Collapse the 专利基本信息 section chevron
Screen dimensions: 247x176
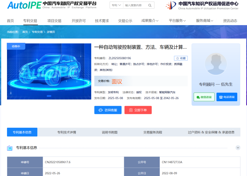pos(238,148)
